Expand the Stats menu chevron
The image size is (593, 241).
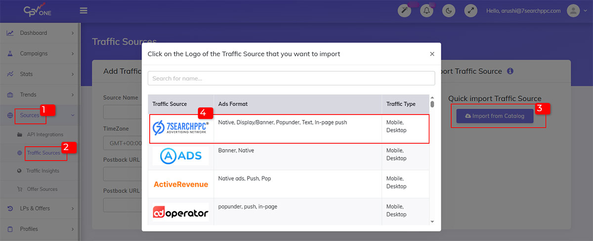pos(73,74)
